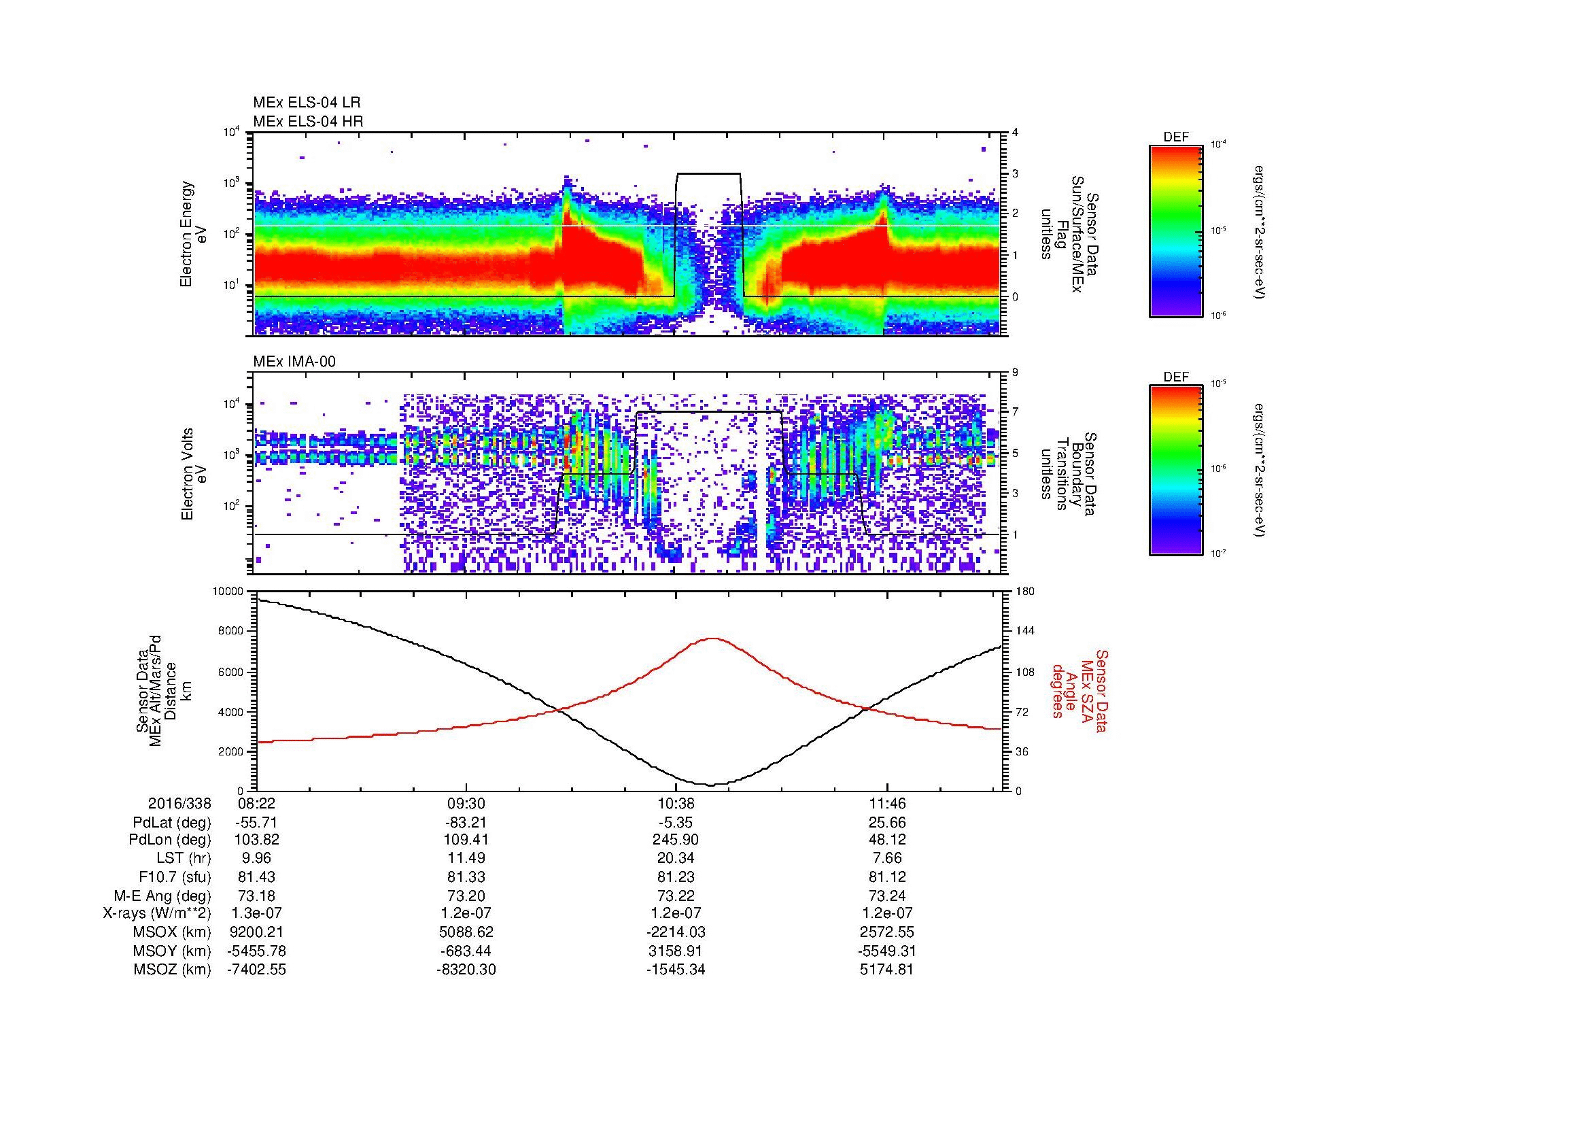Click the 'MEx IMA-00' panel title
Viewport: 1590px width, 1124px height.
click(x=294, y=362)
